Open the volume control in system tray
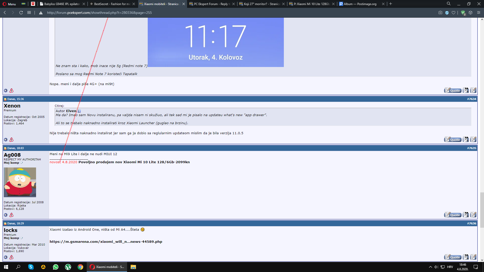This screenshot has height=272, width=484. [436, 267]
